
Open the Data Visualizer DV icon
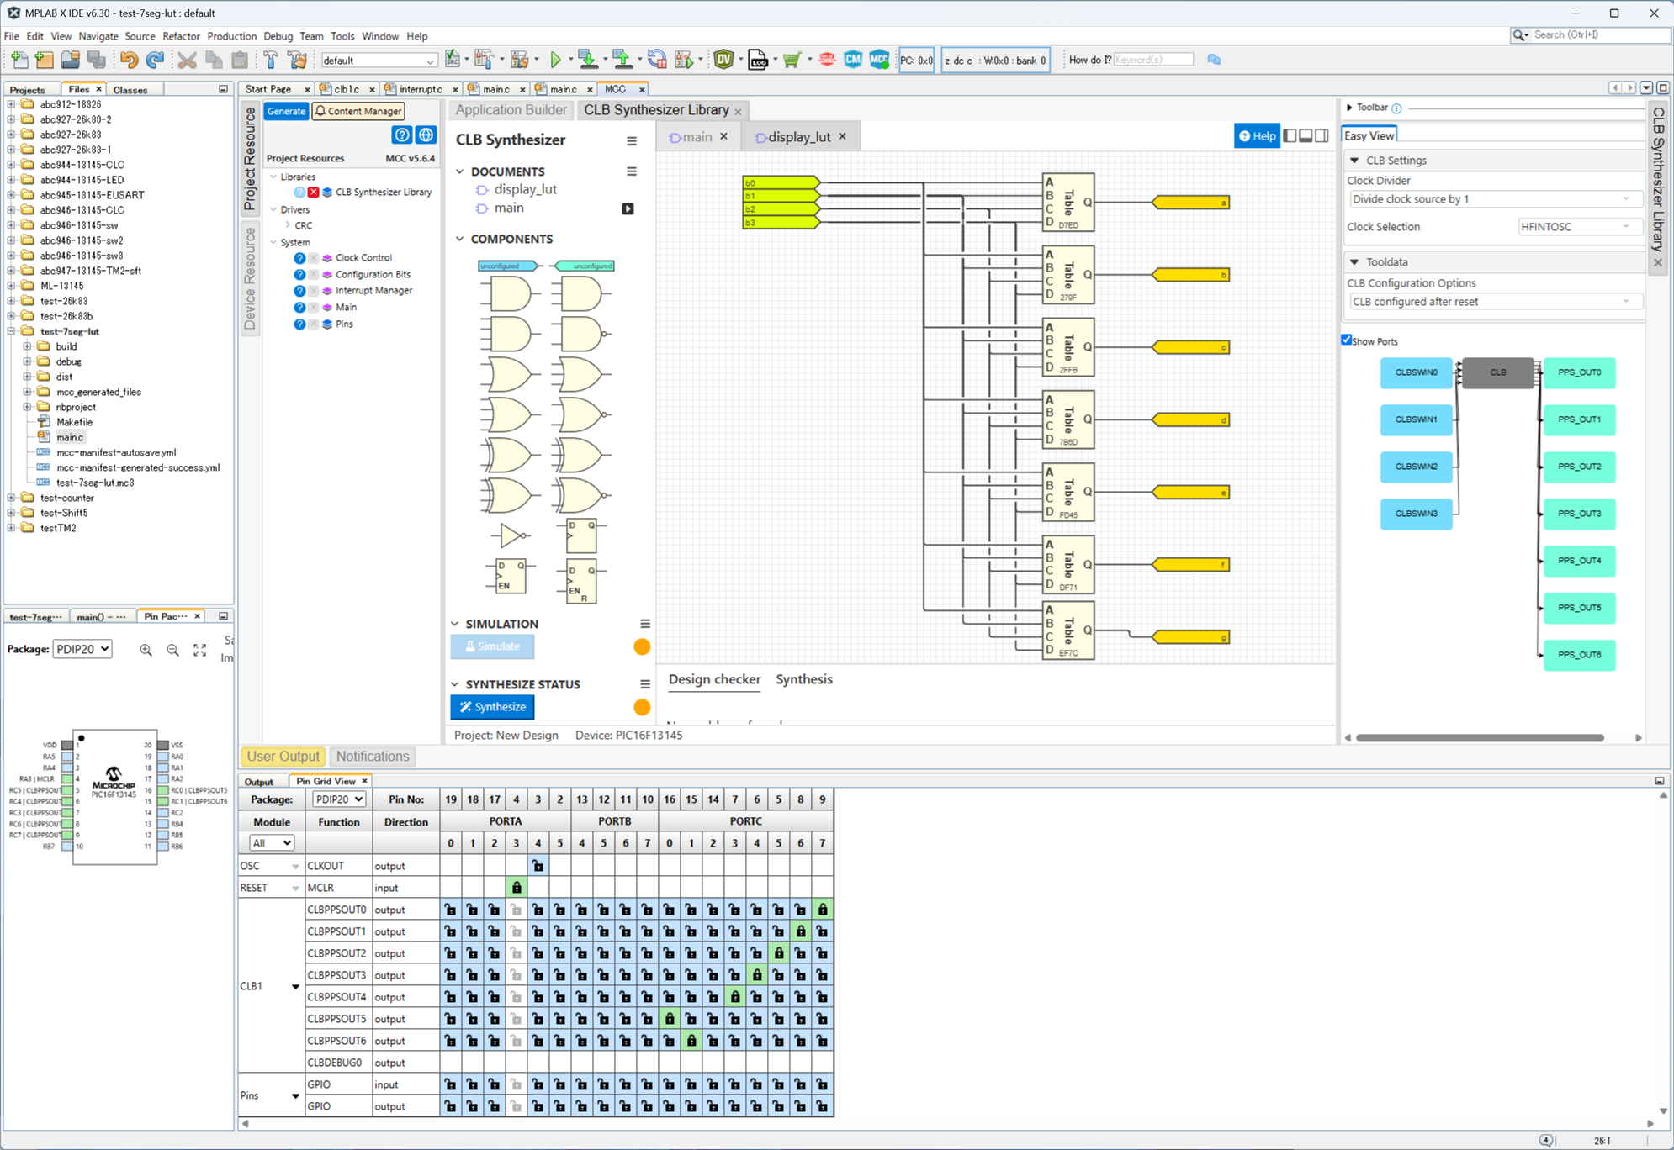pos(723,60)
